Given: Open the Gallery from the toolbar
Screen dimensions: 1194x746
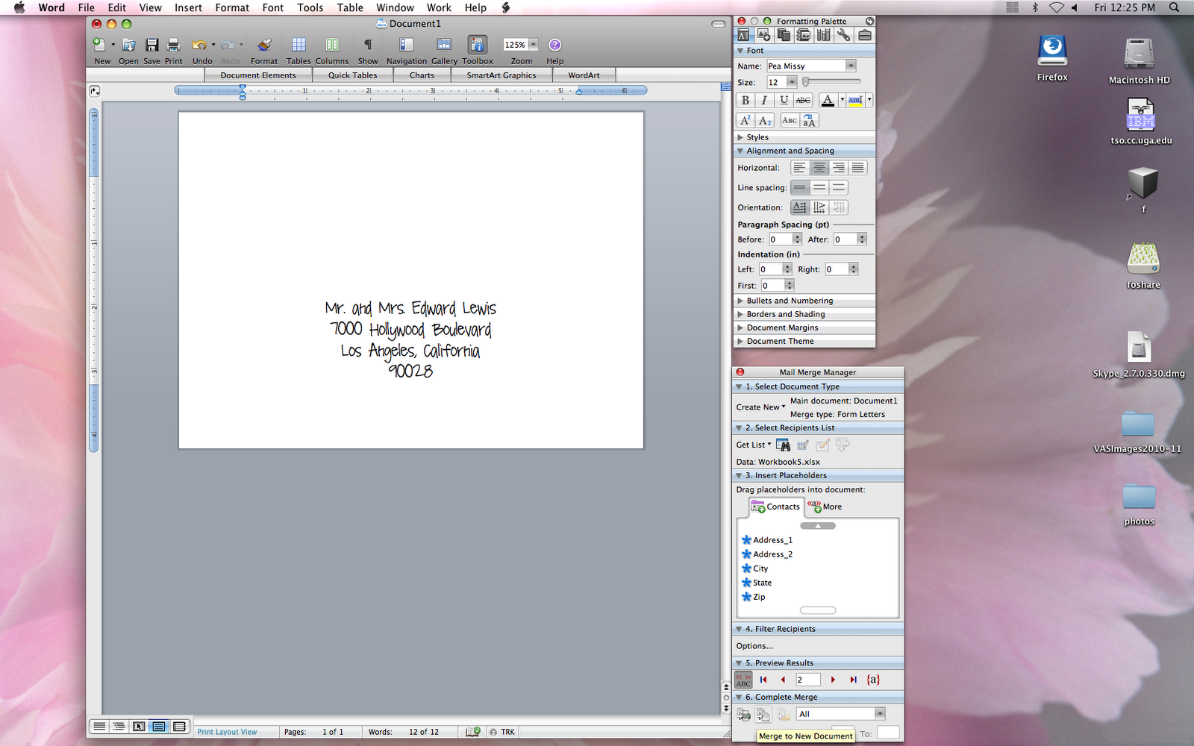Looking at the screenshot, I should coord(444,45).
